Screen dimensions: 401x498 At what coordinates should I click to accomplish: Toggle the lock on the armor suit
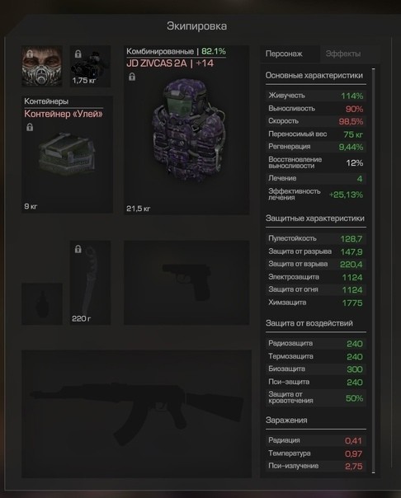coord(132,77)
